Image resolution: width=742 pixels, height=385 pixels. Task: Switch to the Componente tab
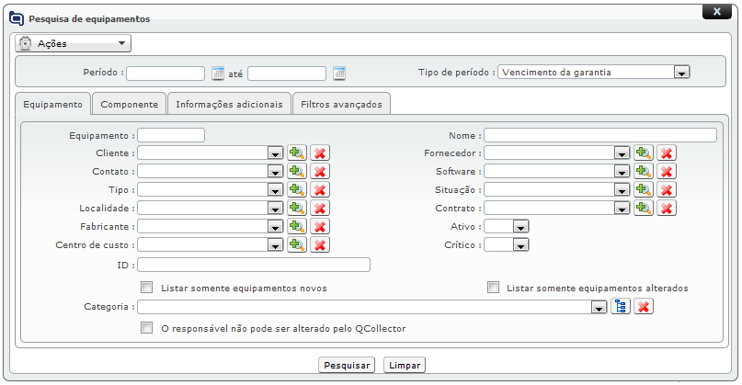pyautogui.click(x=130, y=105)
